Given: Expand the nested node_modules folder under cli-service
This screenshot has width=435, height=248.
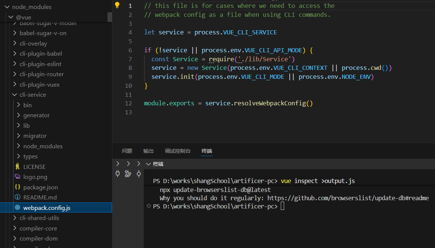Looking at the screenshot, I should coord(19,146).
